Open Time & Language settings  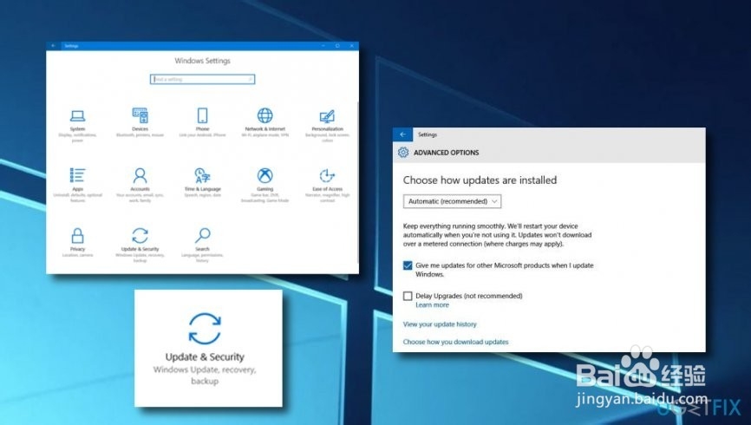202,182
